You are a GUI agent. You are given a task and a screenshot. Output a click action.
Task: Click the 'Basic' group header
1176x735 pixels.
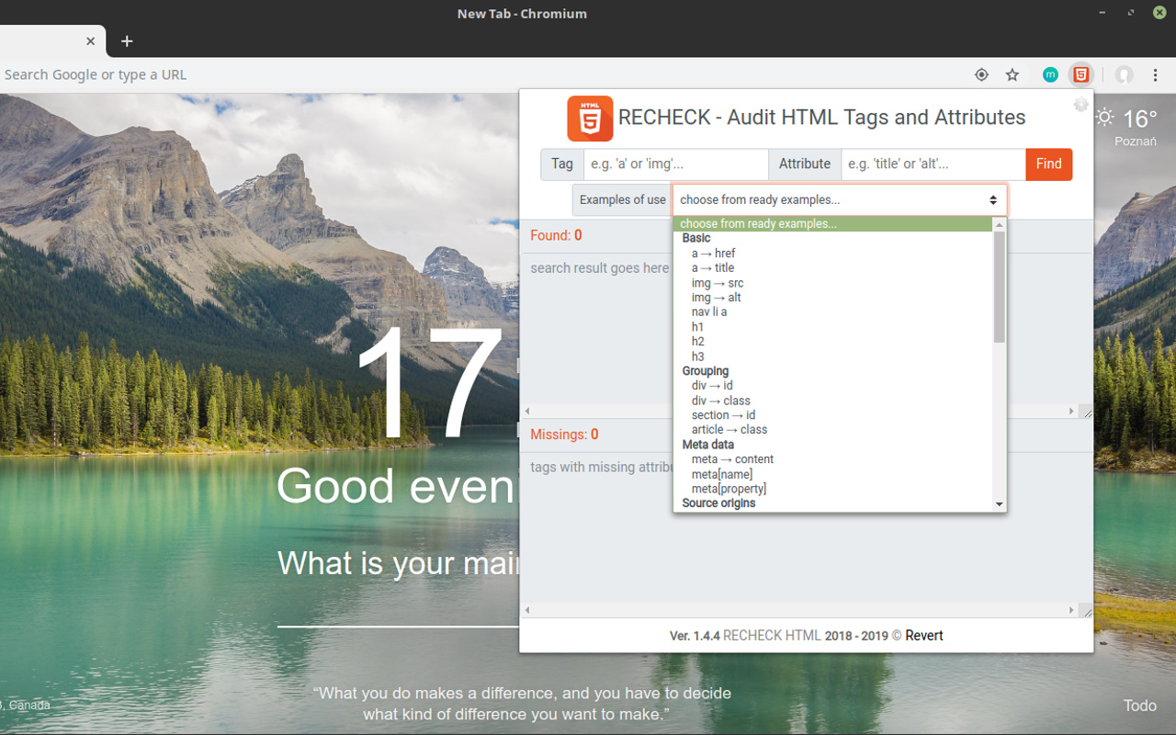[696, 239]
